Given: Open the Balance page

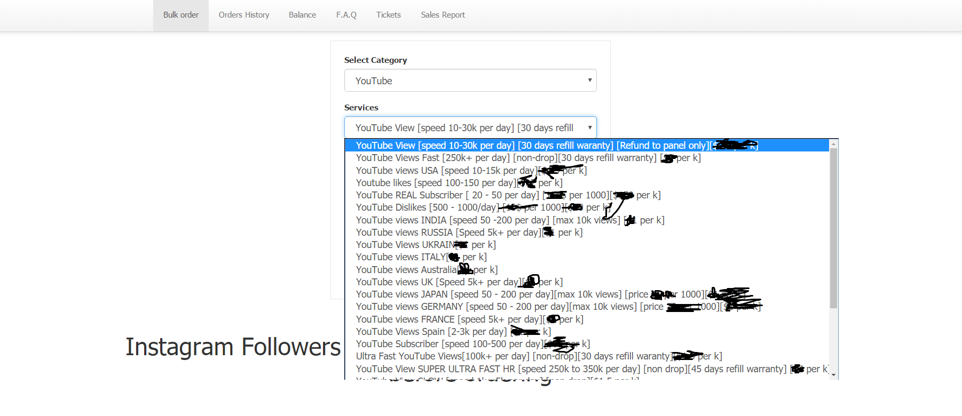Looking at the screenshot, I should click(x=302, y=15).
